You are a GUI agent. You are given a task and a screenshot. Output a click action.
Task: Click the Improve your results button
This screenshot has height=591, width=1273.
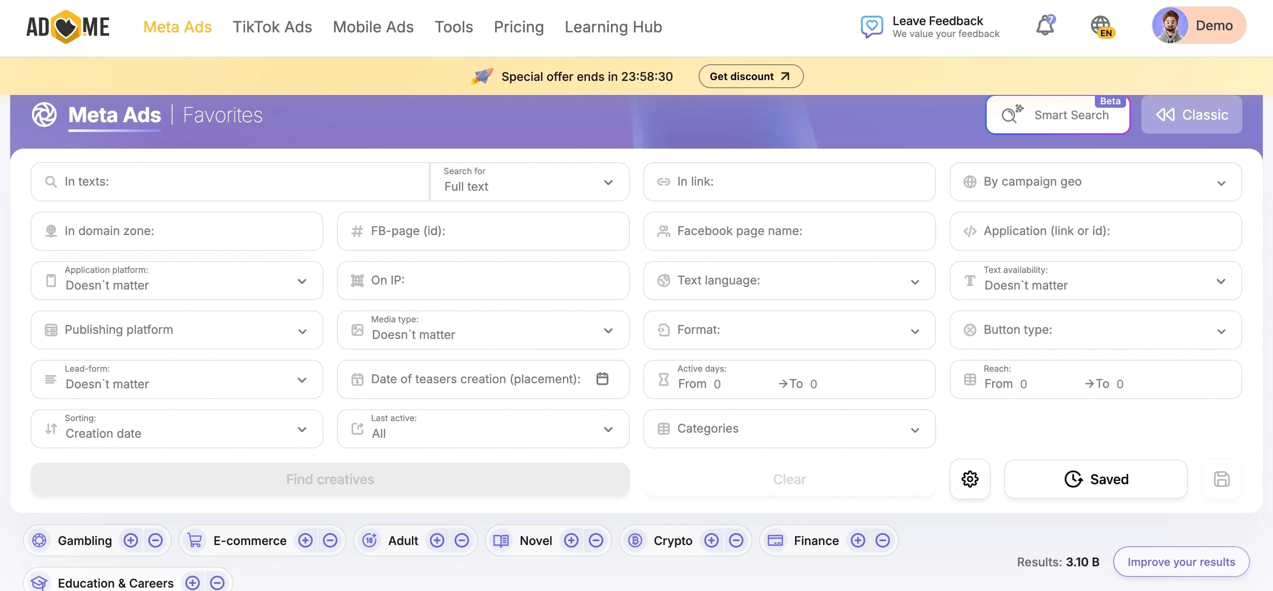coord(1181,562)
